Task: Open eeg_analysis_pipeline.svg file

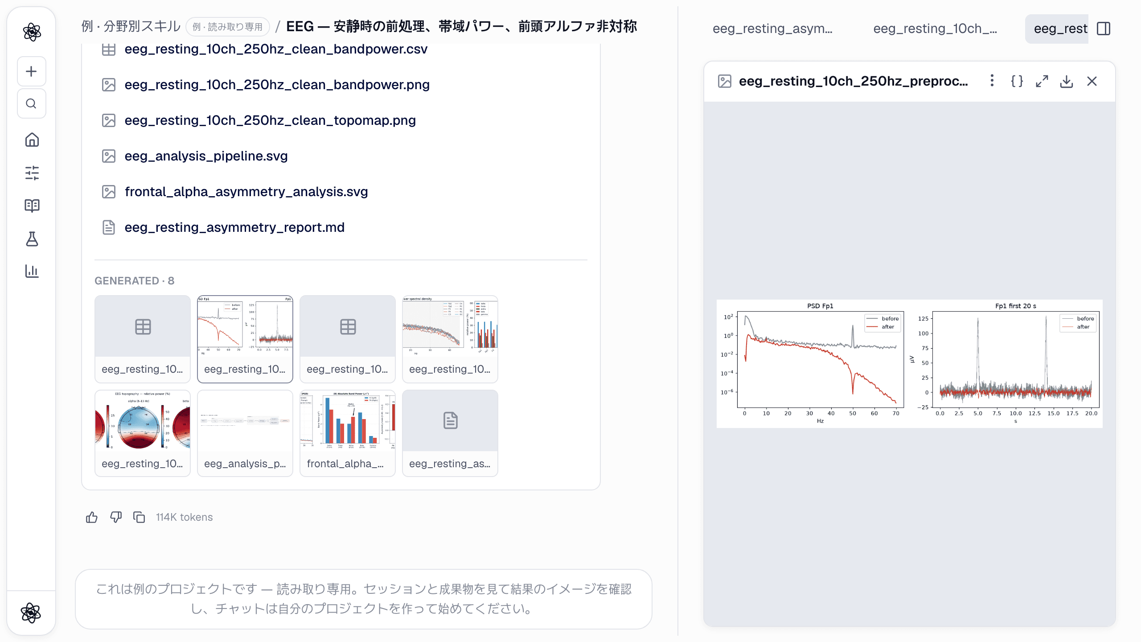Action: [x=206, y=156]
